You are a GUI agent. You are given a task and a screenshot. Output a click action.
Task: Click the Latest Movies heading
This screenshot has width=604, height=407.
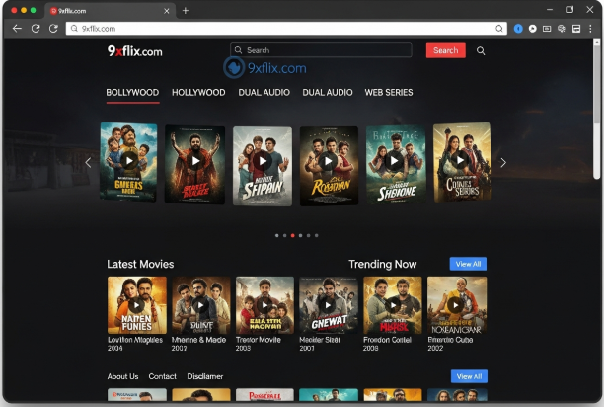[x=140, y=264]
